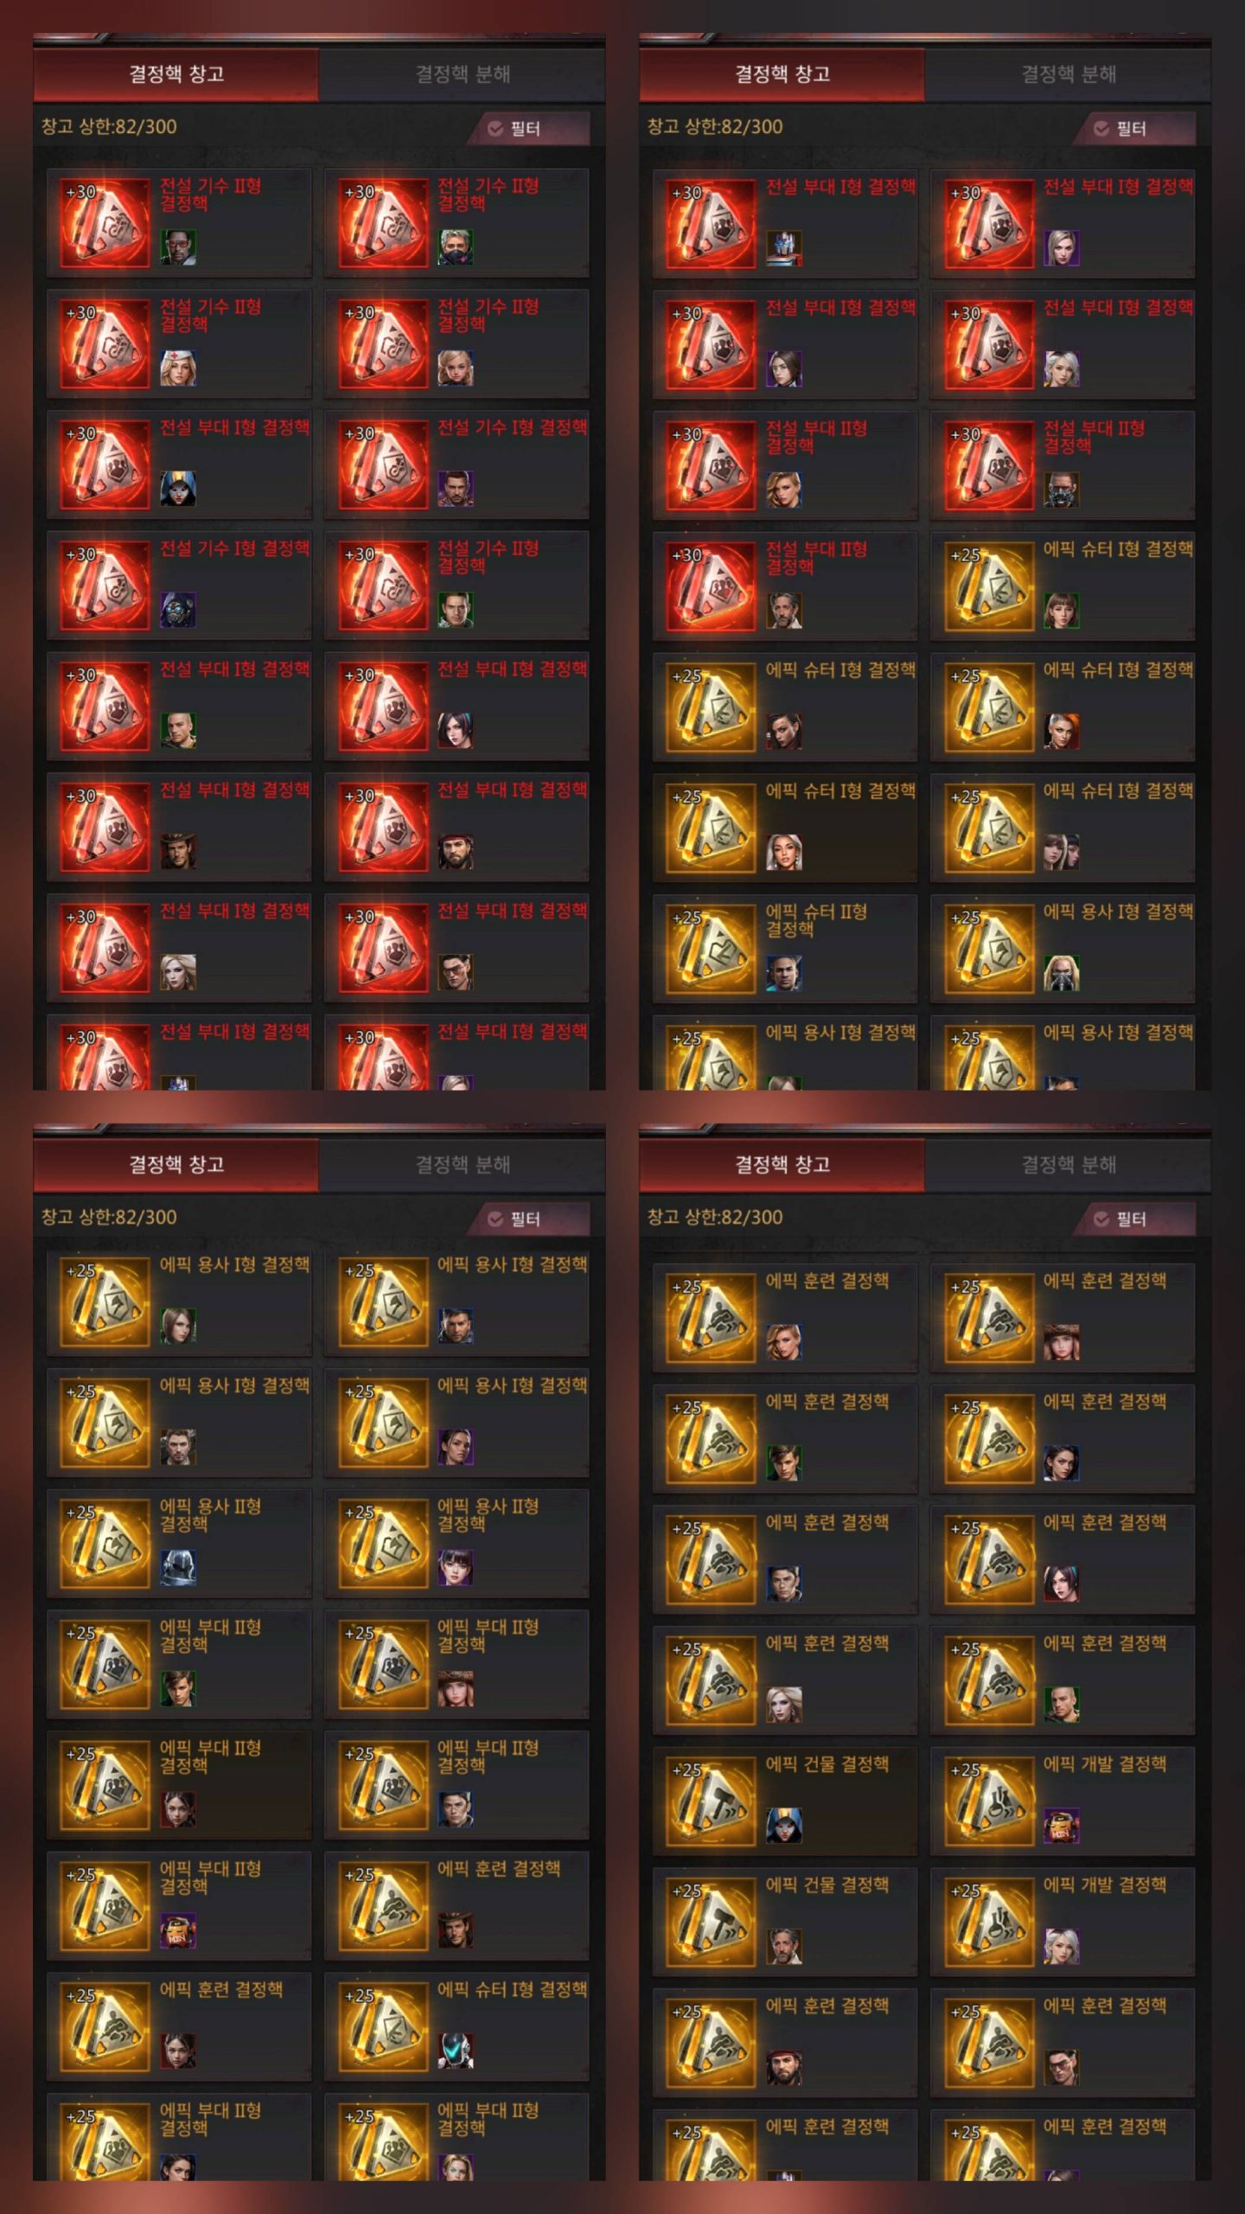Select 전설 기수 II형 crystal beside nurse hero
This screenshot has height=2214, width=1245.
coord(105,343)
